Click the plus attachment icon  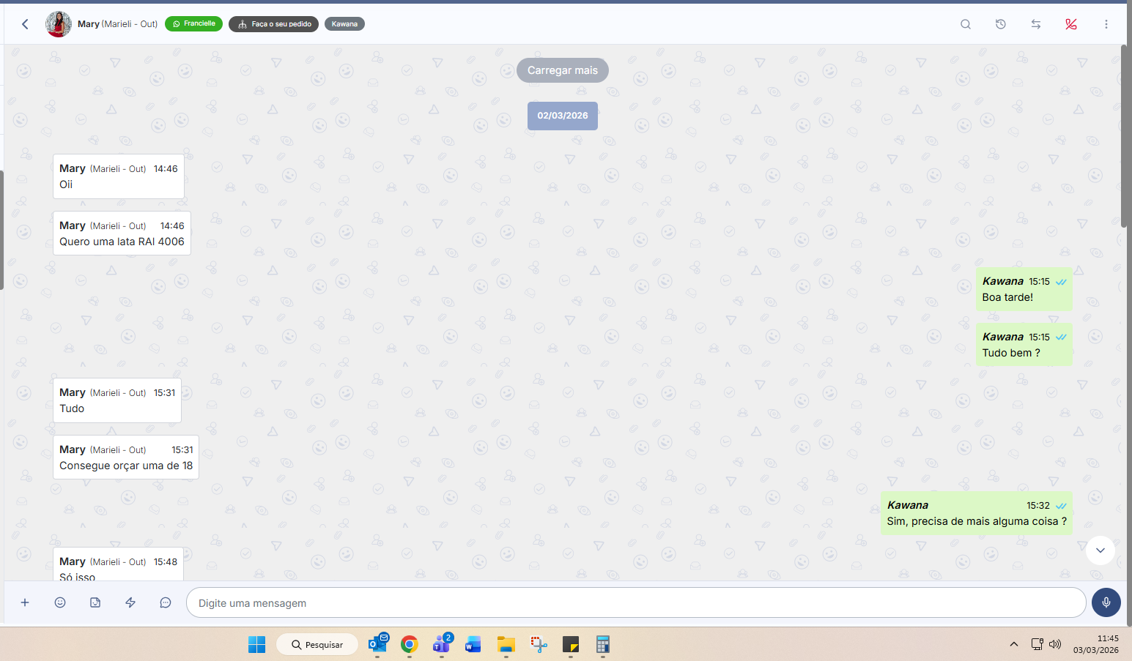25,602
